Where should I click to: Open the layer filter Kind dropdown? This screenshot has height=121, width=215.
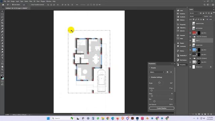tap(194, 13)
